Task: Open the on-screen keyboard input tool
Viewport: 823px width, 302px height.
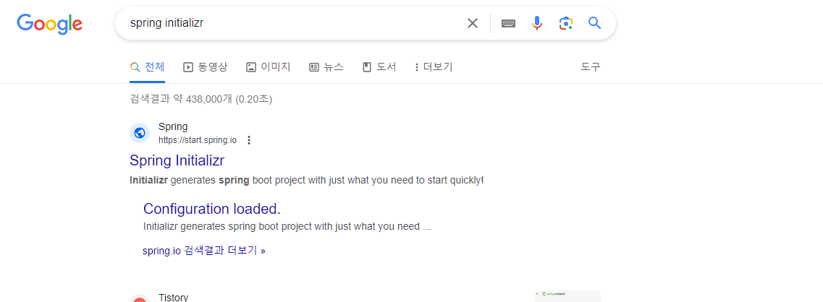Action: coord(508,23)
